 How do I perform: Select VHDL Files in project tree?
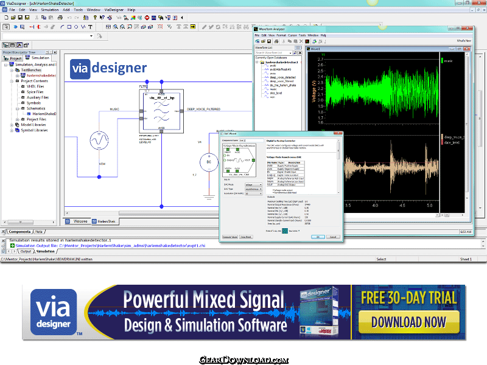click(x=35, y=86)
